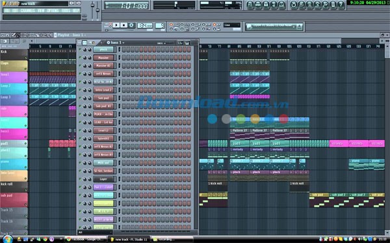Select the paint brush tool in Playlist
The width and height of the screenshot is (390, 243).
point(18,35)
